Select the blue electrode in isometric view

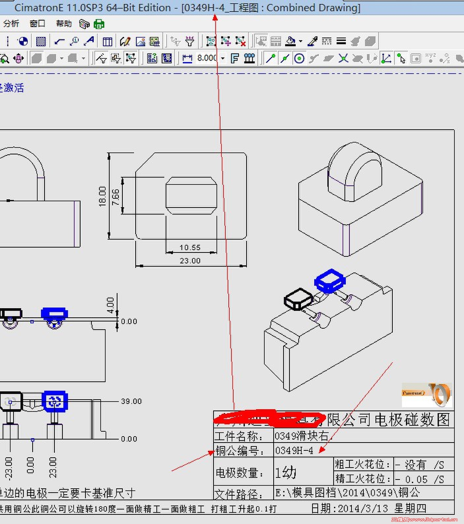[330, 281]
